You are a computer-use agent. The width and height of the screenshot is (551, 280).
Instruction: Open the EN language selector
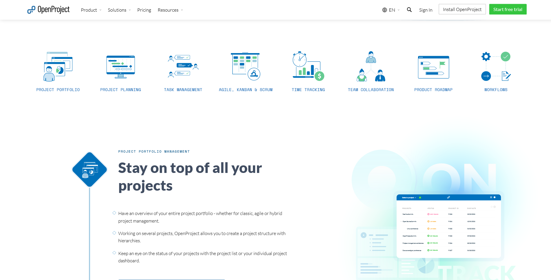[391, 10]
